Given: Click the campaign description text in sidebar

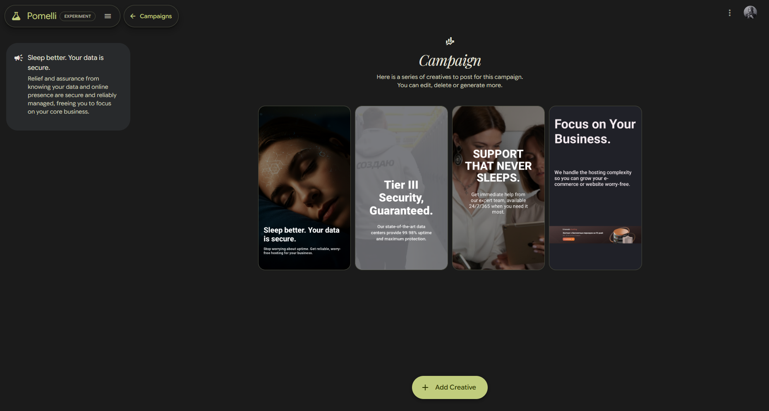Looking at the screenshot, I should point(72,95).
